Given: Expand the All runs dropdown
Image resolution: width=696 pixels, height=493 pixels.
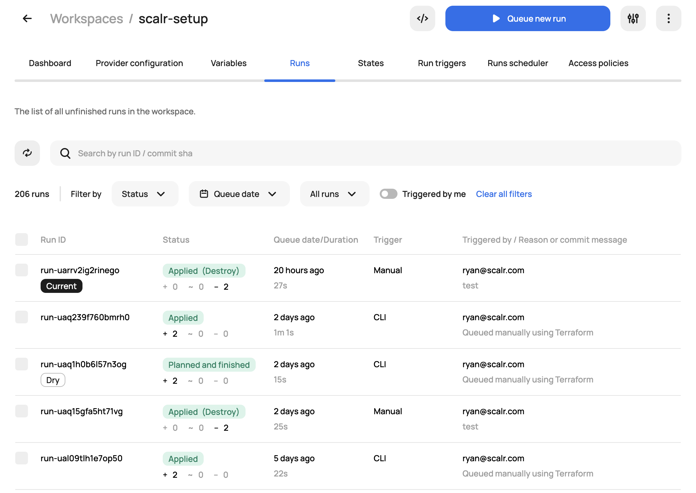Looking at the screenshot, I should coord(334,194).
